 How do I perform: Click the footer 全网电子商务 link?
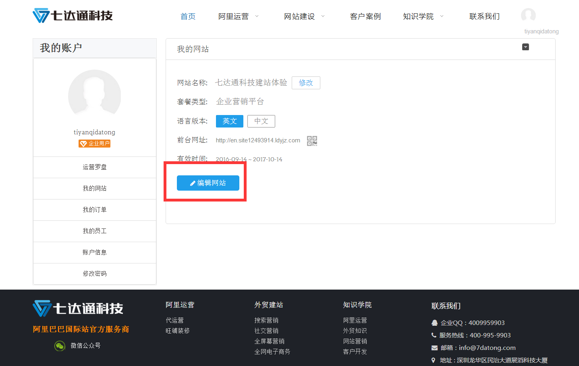(x=272, y=352)
